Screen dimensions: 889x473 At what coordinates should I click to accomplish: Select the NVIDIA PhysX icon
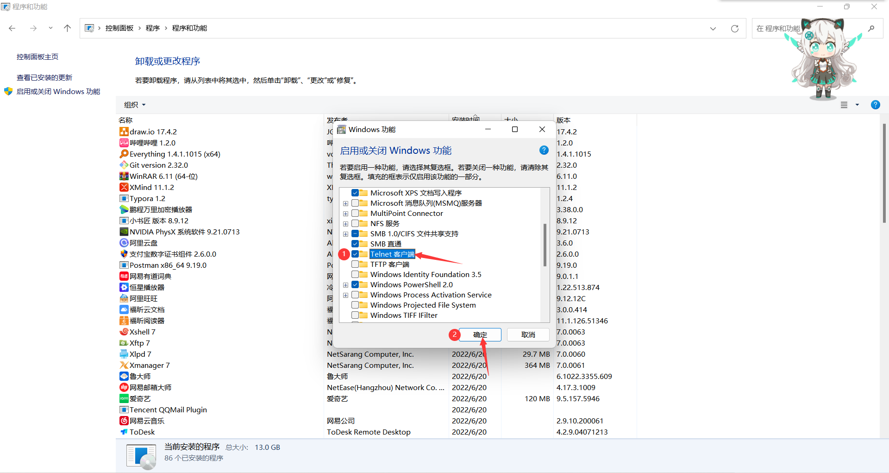point(124,232)
